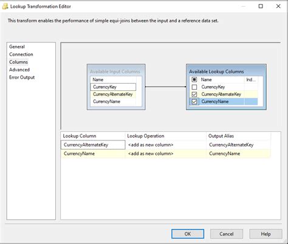The image size is (288, 244).
Task: Select CurrencyAlternateKey in Available Input Columns
Action: pos(113,94)
